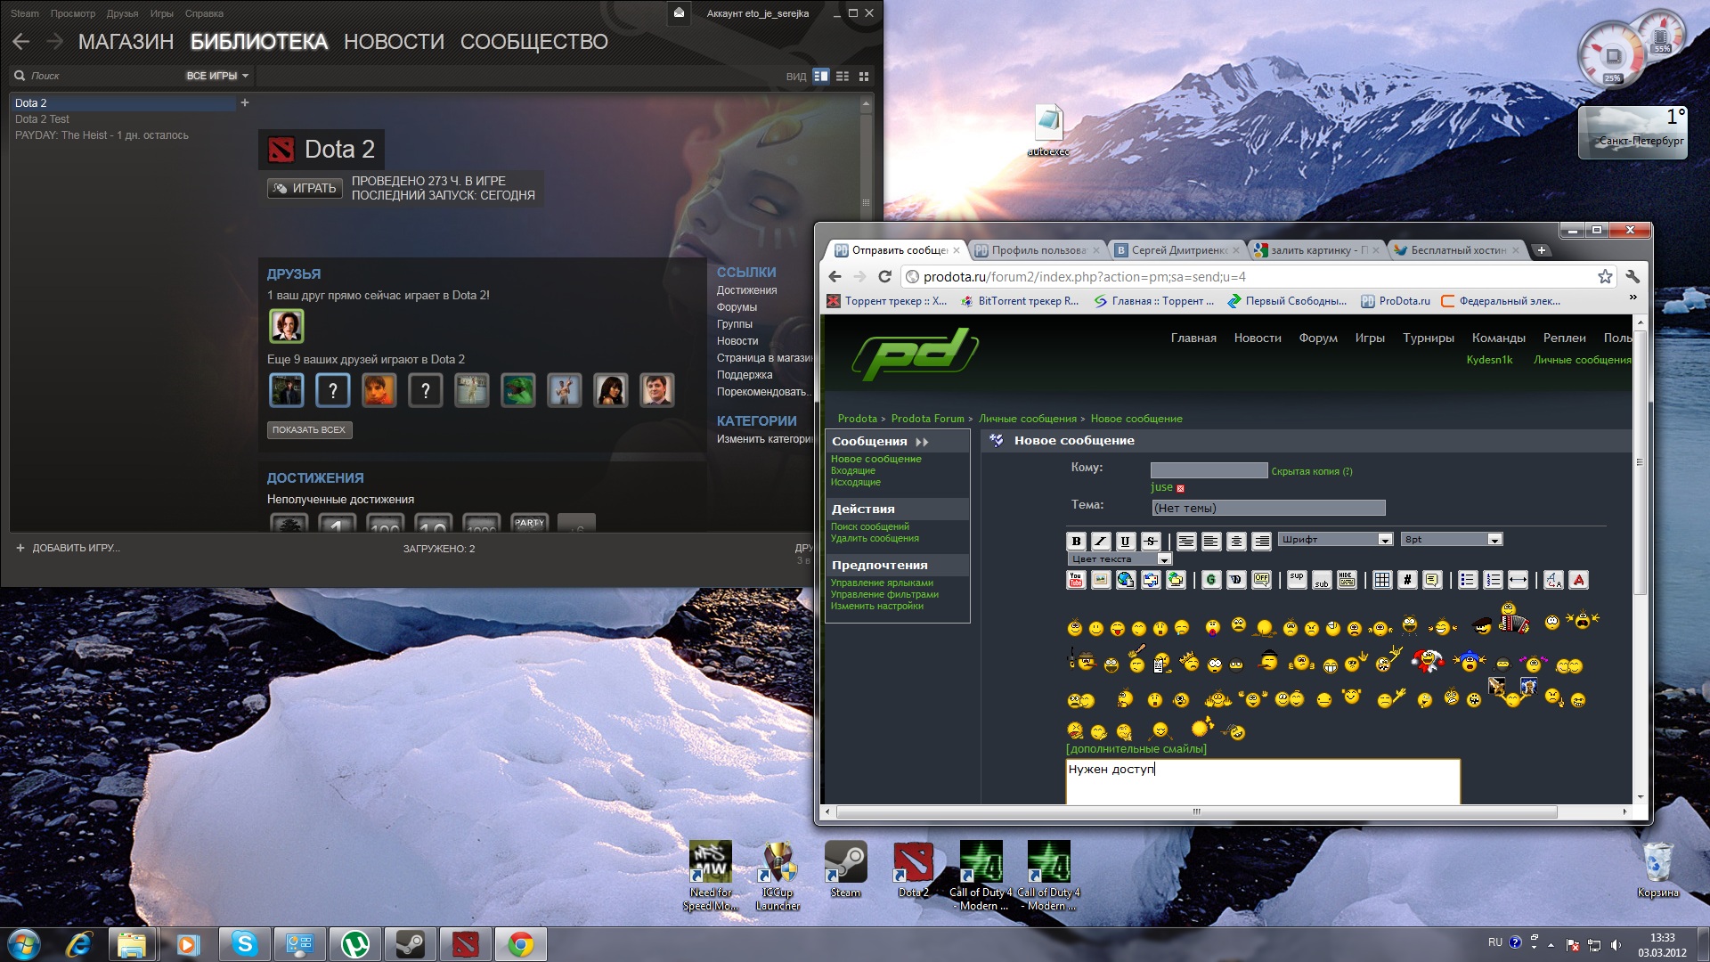
Task: Open Входящие messages link
Action: (853, 470)
